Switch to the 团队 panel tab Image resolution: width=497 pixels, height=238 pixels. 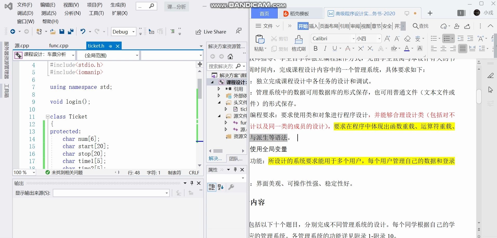tap(236, 158)
